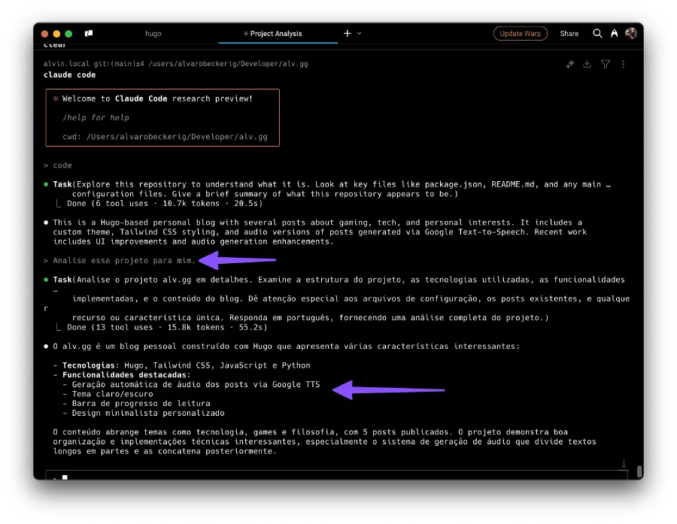This screenshot has width=677, height=524.
Task: Click the block download icon
Action: 587,65
